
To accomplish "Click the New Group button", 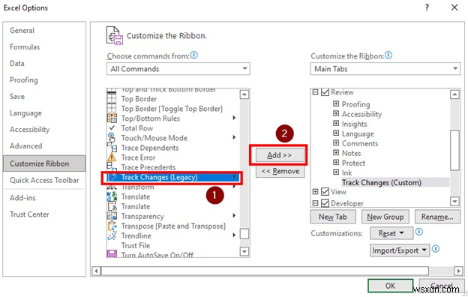I will [x=385, y=217].
